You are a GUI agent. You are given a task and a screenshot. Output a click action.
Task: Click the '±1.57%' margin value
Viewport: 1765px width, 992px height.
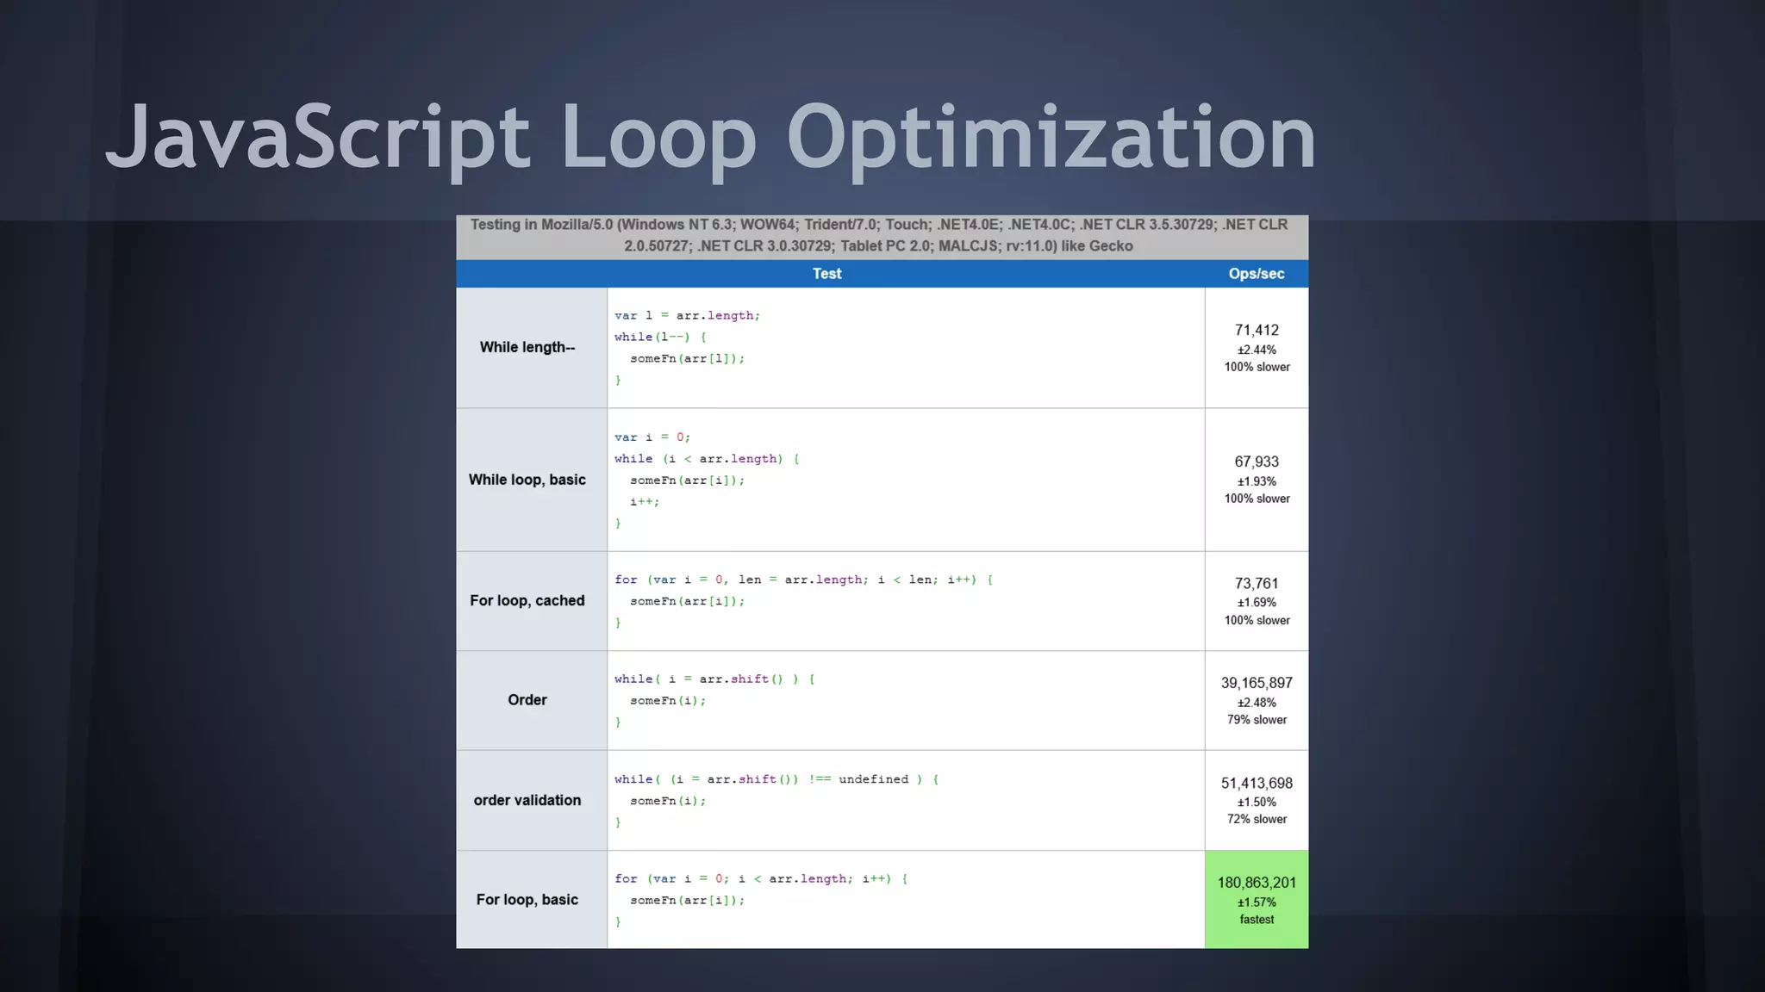[x=1257, y=902]
